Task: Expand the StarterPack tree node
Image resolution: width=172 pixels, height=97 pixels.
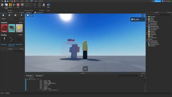Action: pyautogui.click(x=147, y=33)
